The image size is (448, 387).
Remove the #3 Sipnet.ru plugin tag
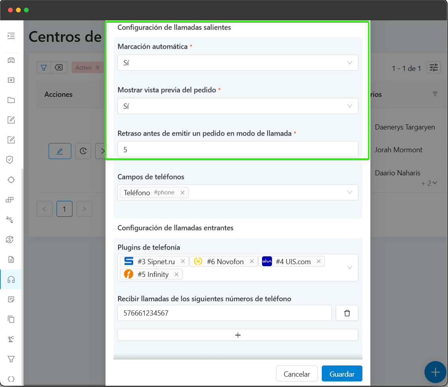point(183,261)
